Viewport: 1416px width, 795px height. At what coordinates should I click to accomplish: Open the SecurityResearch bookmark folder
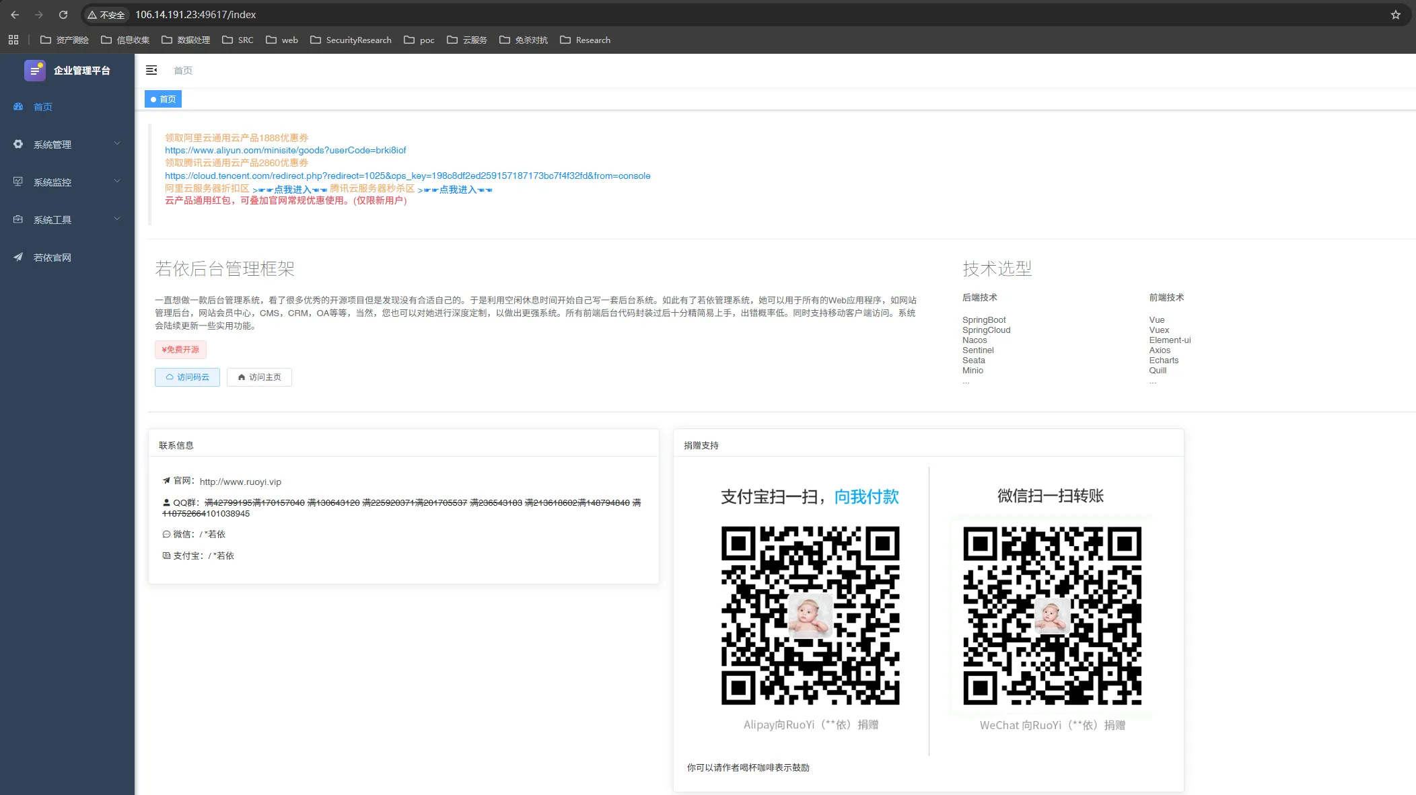coord(351,40)
